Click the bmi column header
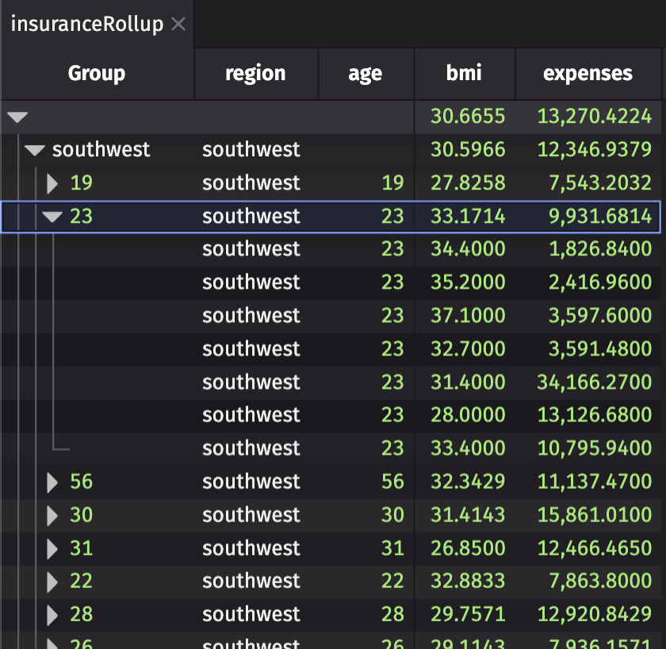Viewport: 666px width, 649px height. pos(464,73)
